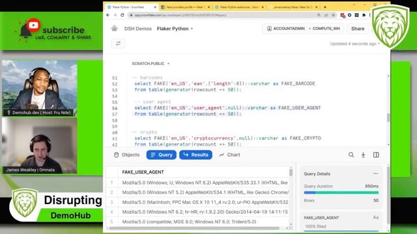The height and width of the screenshot is (234, 417).
Task: Click the James Weakley video thumbnail
Action: [x=40, y=146]
